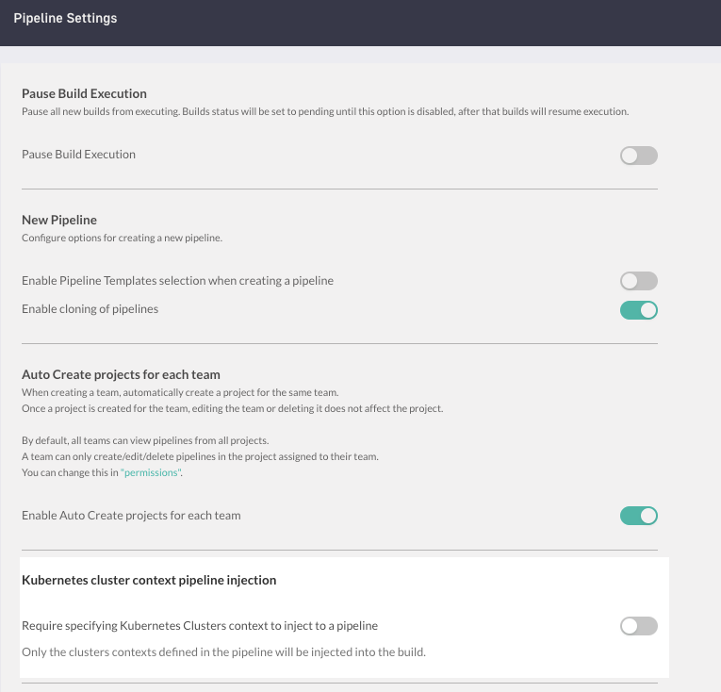The image size is (721, 692).
Task: Click the "Require specifying Kubernetes Clusters context" label
Action: [x=200, y=625]
